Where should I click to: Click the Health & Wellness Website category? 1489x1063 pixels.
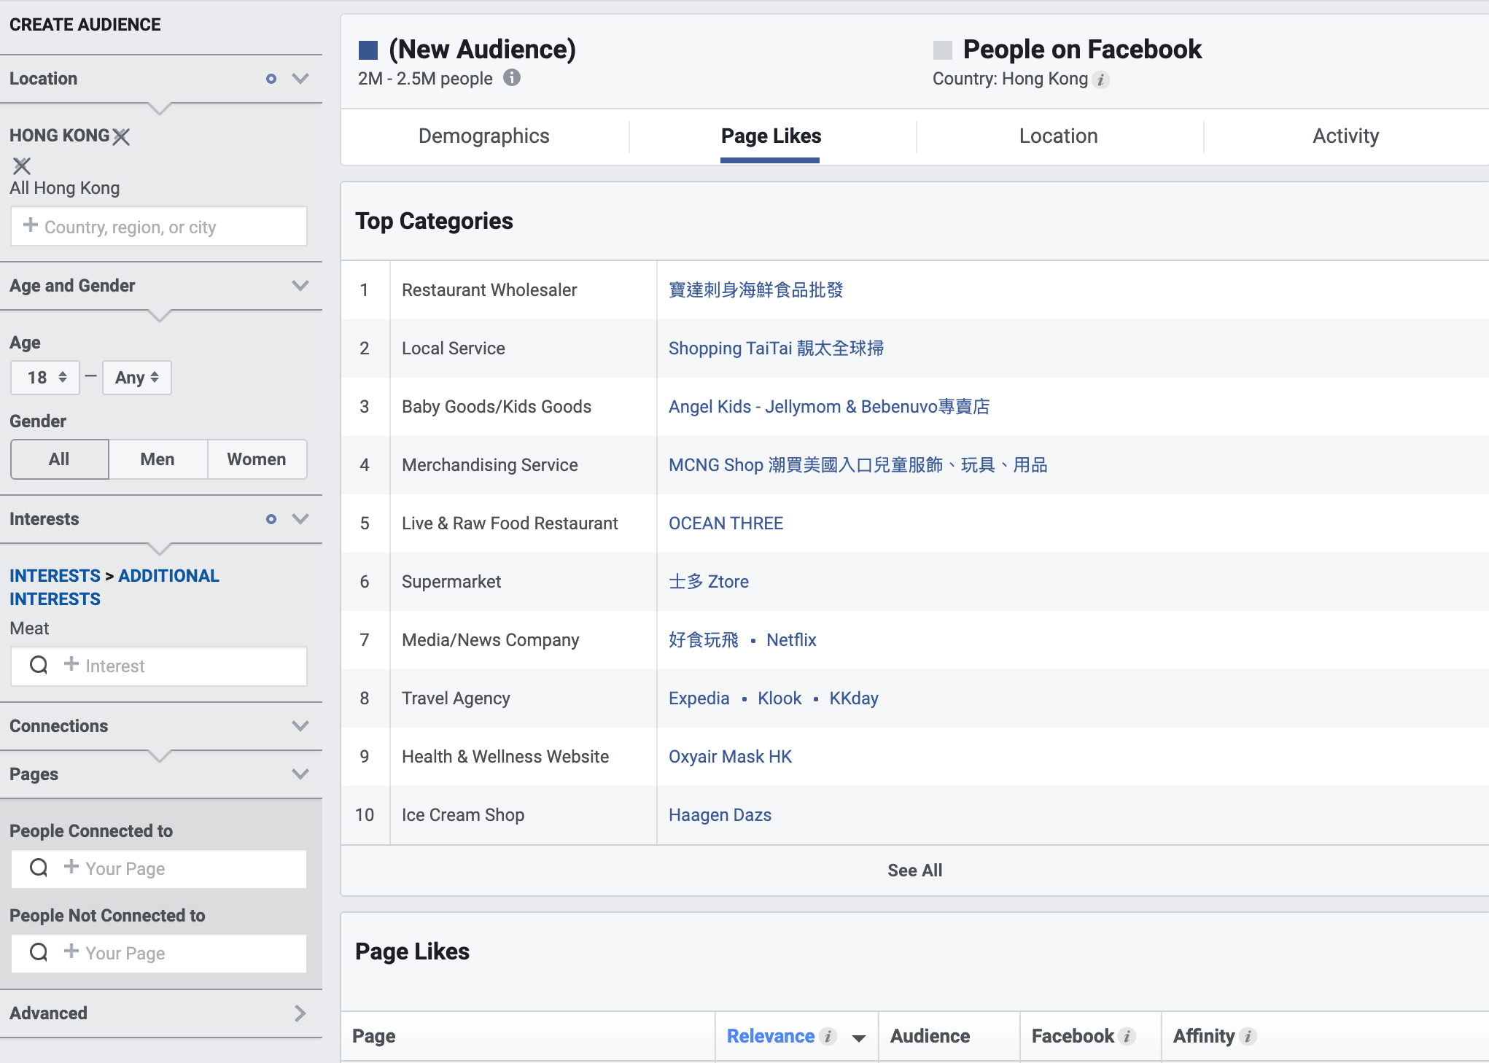[x=505, y=757]
